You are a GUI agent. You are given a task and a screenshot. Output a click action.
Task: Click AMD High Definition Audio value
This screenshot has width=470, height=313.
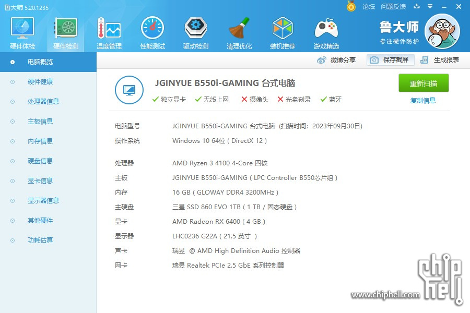tap(236, 251)
